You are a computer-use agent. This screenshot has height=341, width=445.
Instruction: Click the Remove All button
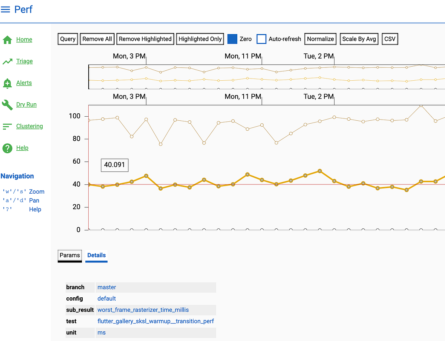coord(97,39)
